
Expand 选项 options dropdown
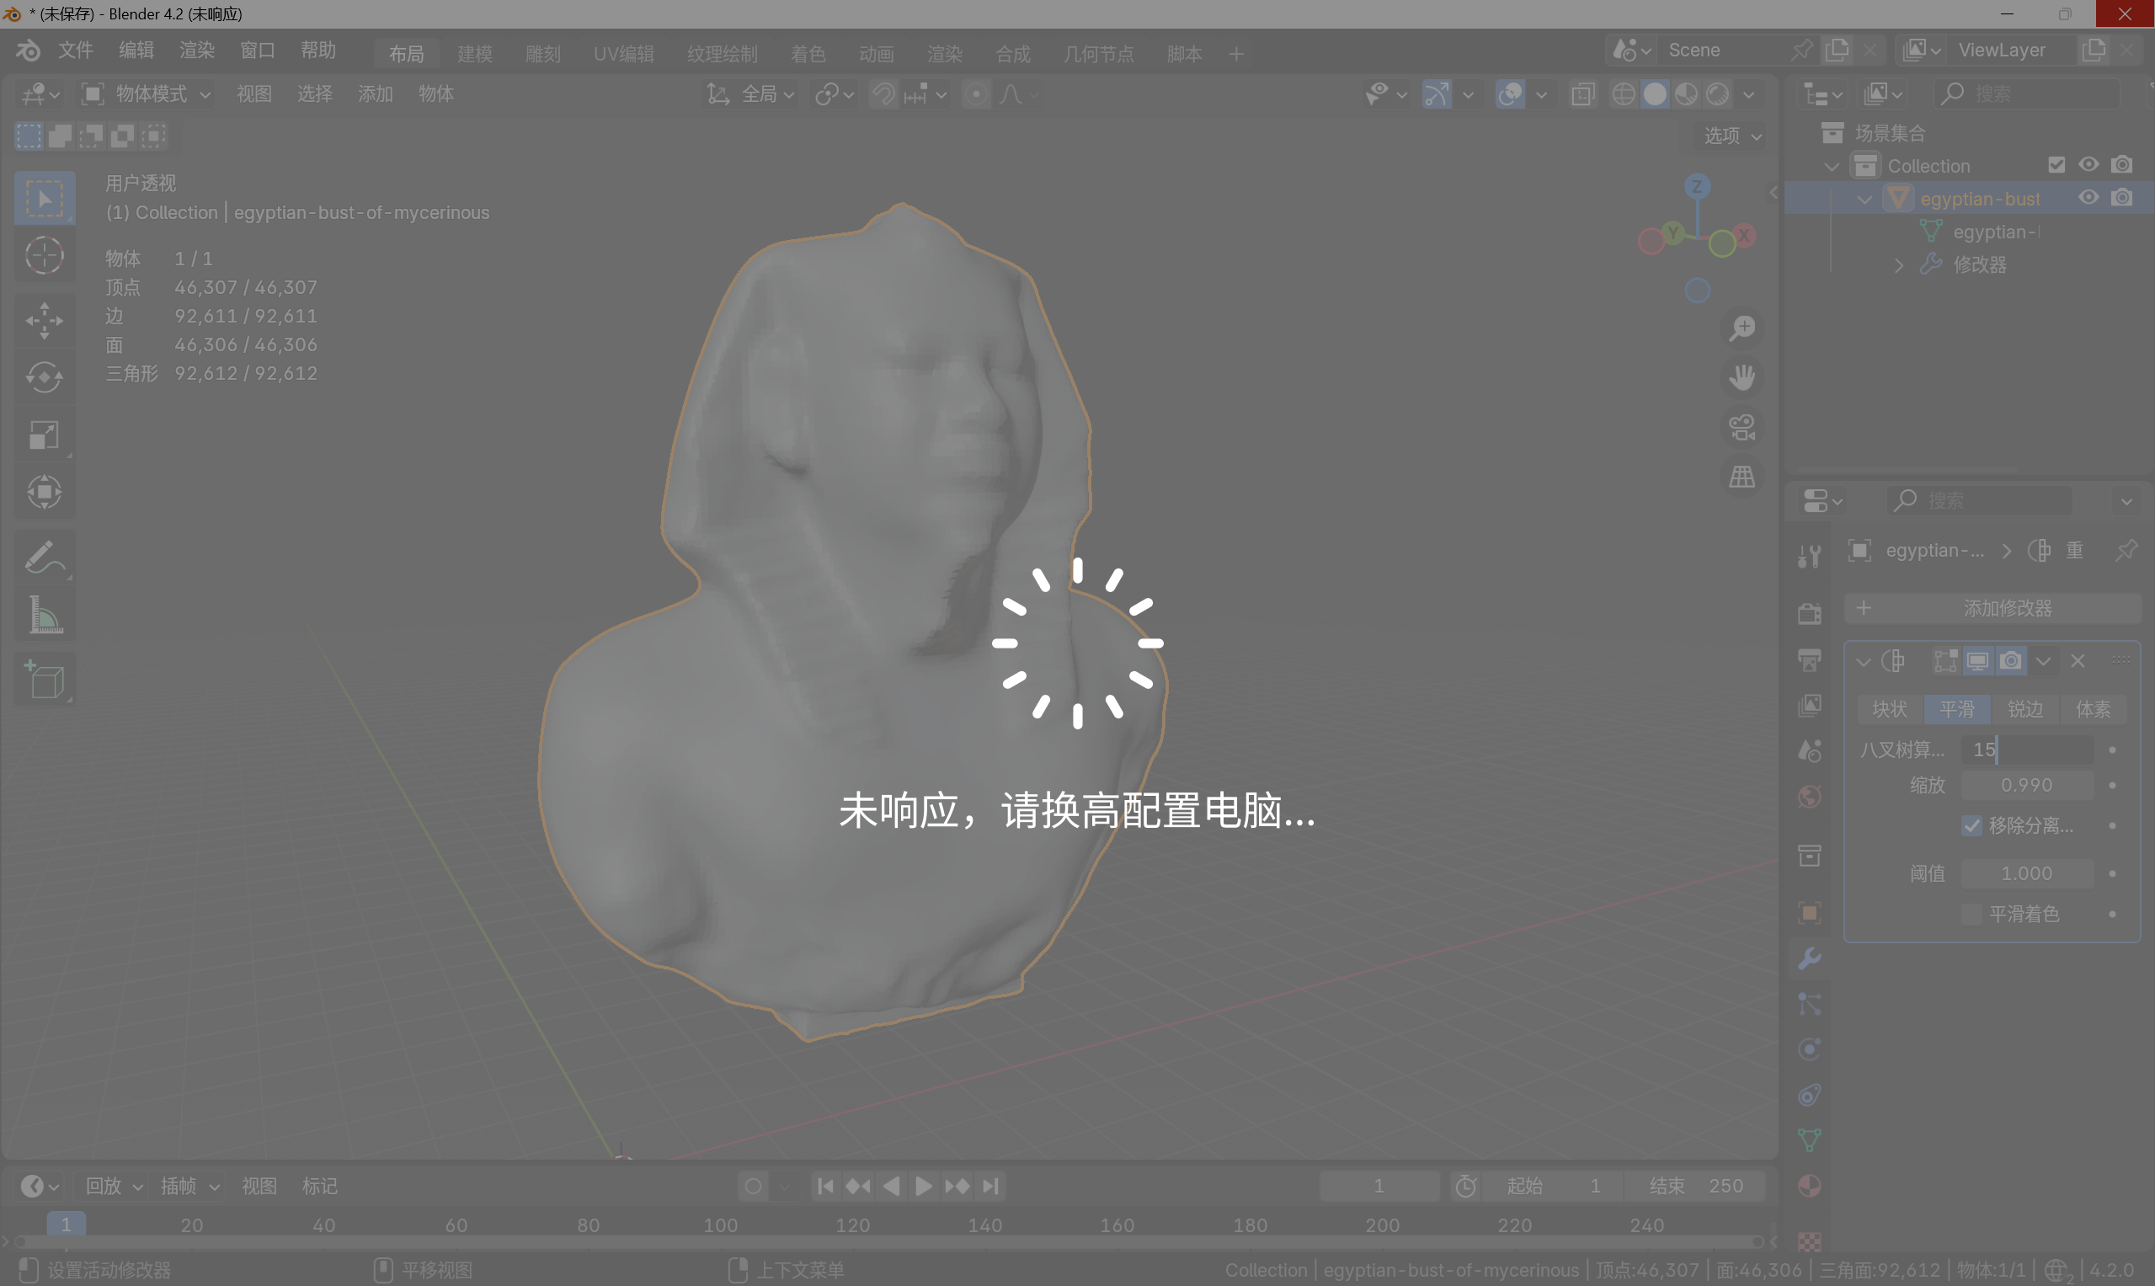click(x=1732, y=136)
